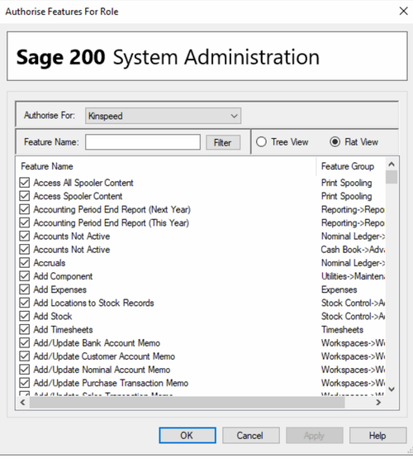413x459 pixels.
Task: Toggle the Accruals checkbox
Action: pyautogui.click(x=25, y=262)
